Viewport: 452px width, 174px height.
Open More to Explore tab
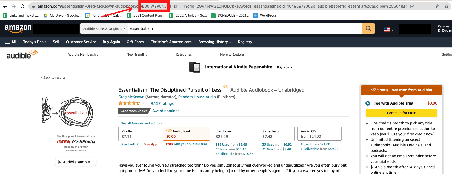(x=232, y=54)
